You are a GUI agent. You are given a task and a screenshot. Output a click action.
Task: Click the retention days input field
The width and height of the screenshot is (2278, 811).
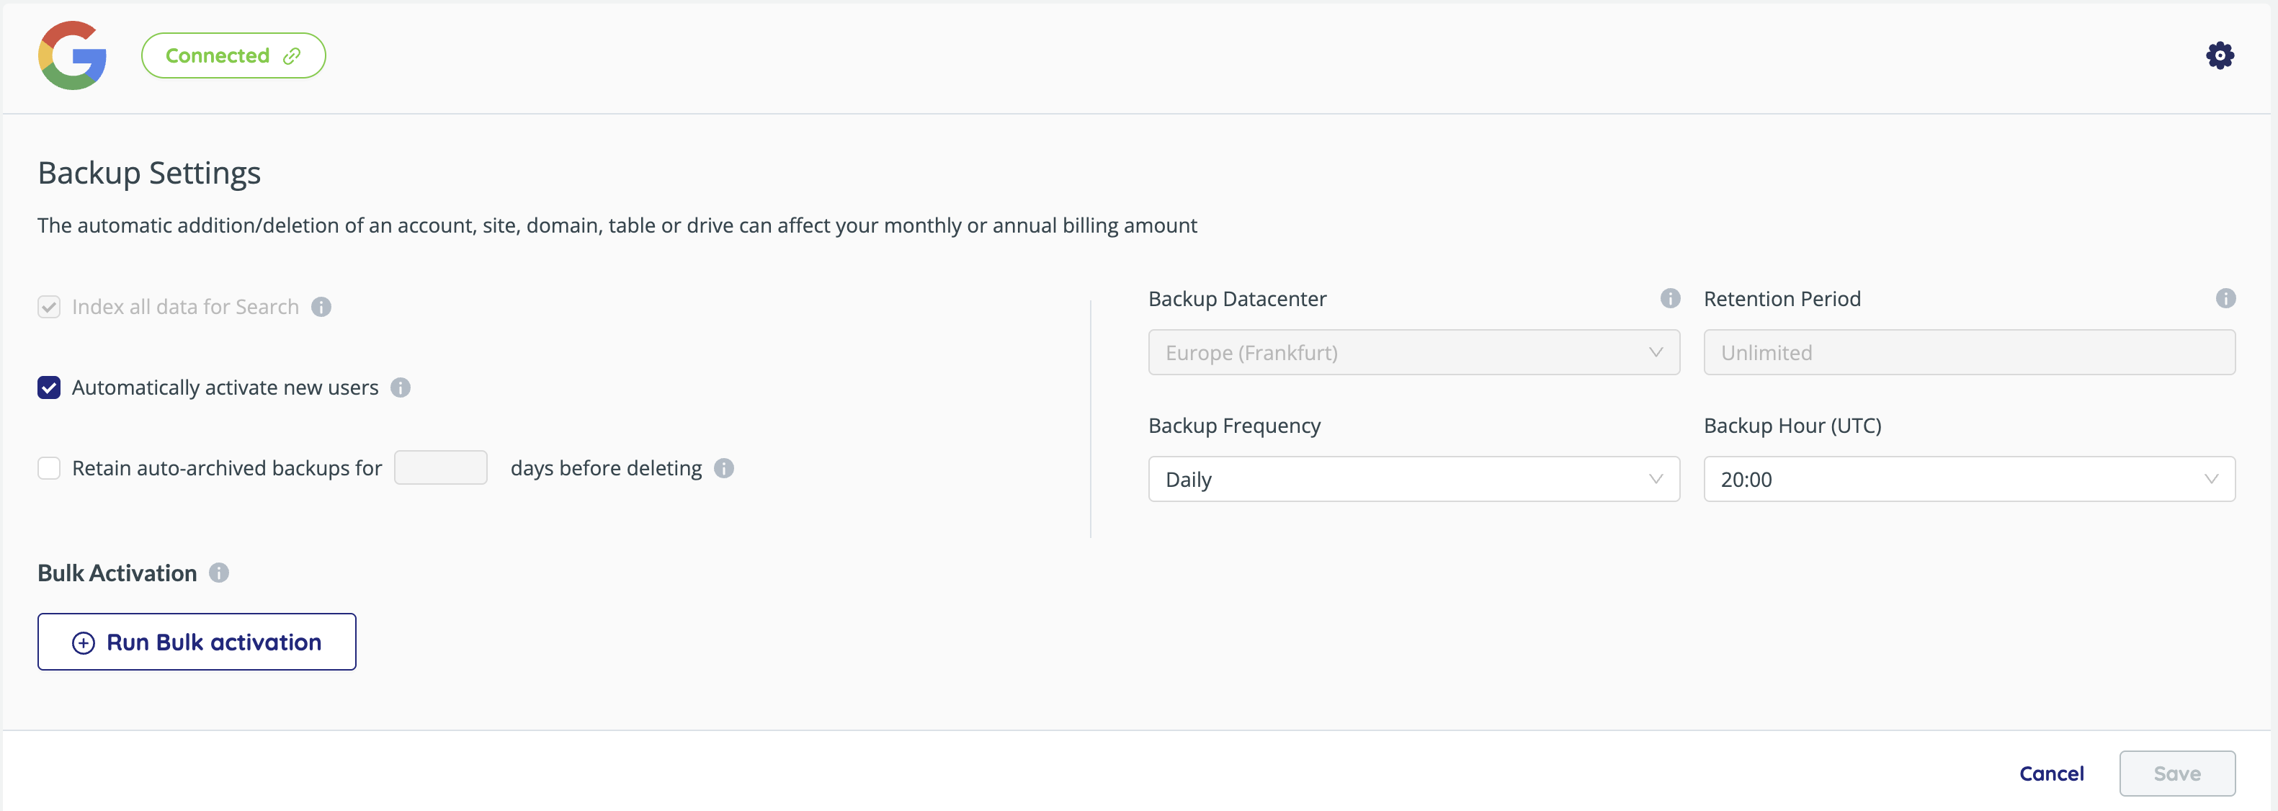(x=440, y=468)
